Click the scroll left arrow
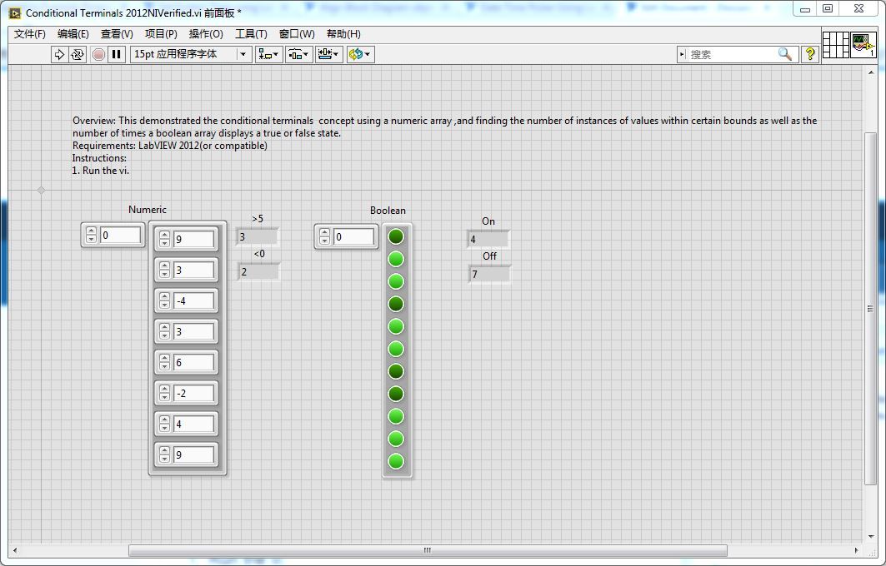The height and width of the screenshot is (566, 886). [x=15, y=550]
